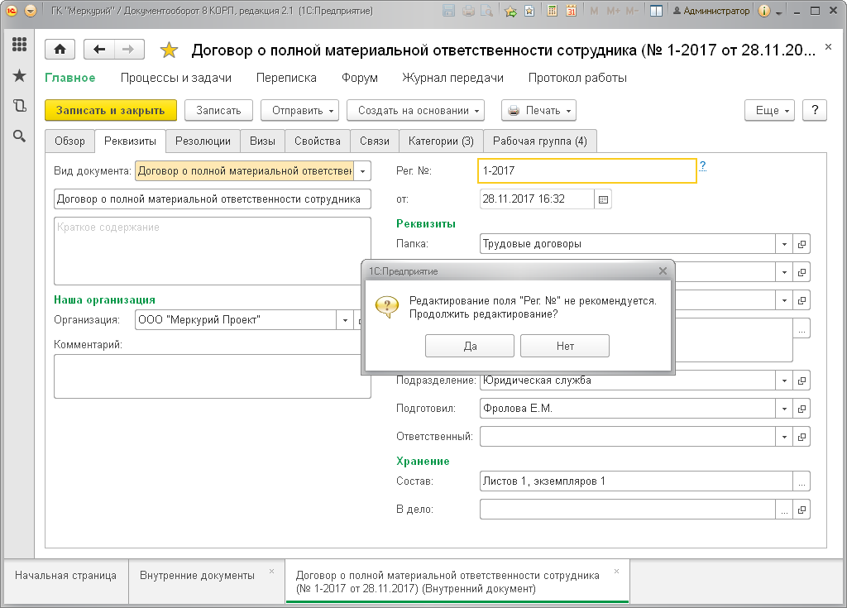Open the Ответственный item card icon
This screenshot has height=608, width=847.
tap(802, 437)
